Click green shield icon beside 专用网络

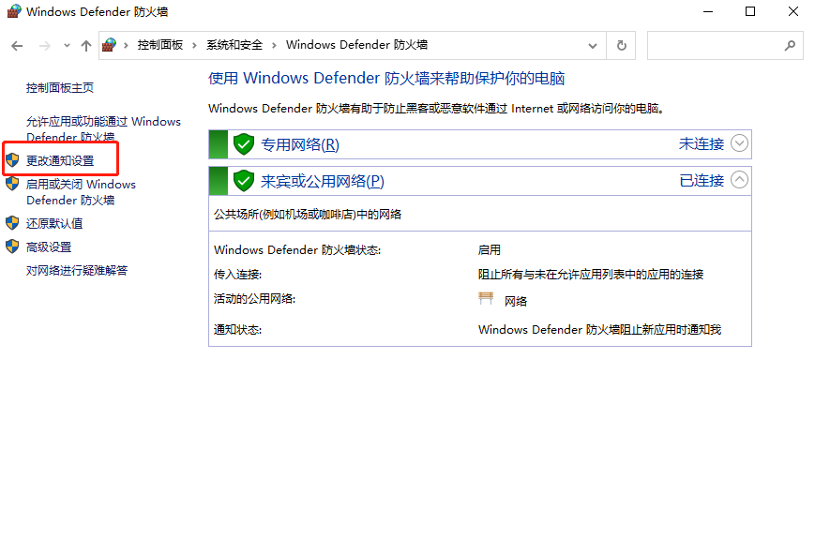click(243, 144)
